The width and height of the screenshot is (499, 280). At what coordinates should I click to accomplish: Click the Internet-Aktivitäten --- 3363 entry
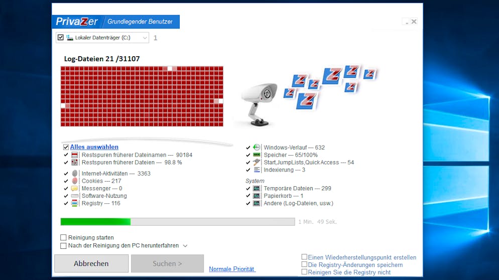coord(116,174)
